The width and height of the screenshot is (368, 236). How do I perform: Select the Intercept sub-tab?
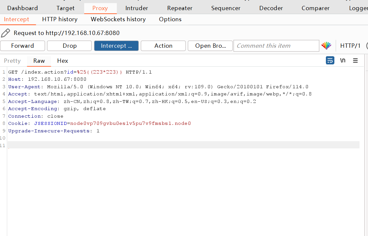click(17, 19)
